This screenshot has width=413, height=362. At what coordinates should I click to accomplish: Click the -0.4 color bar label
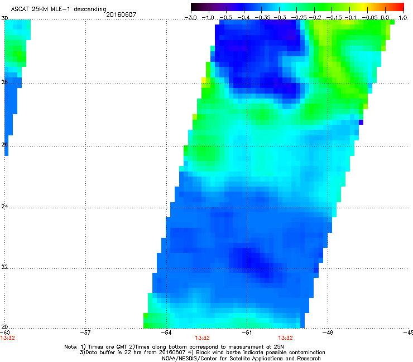click(244, 18)
